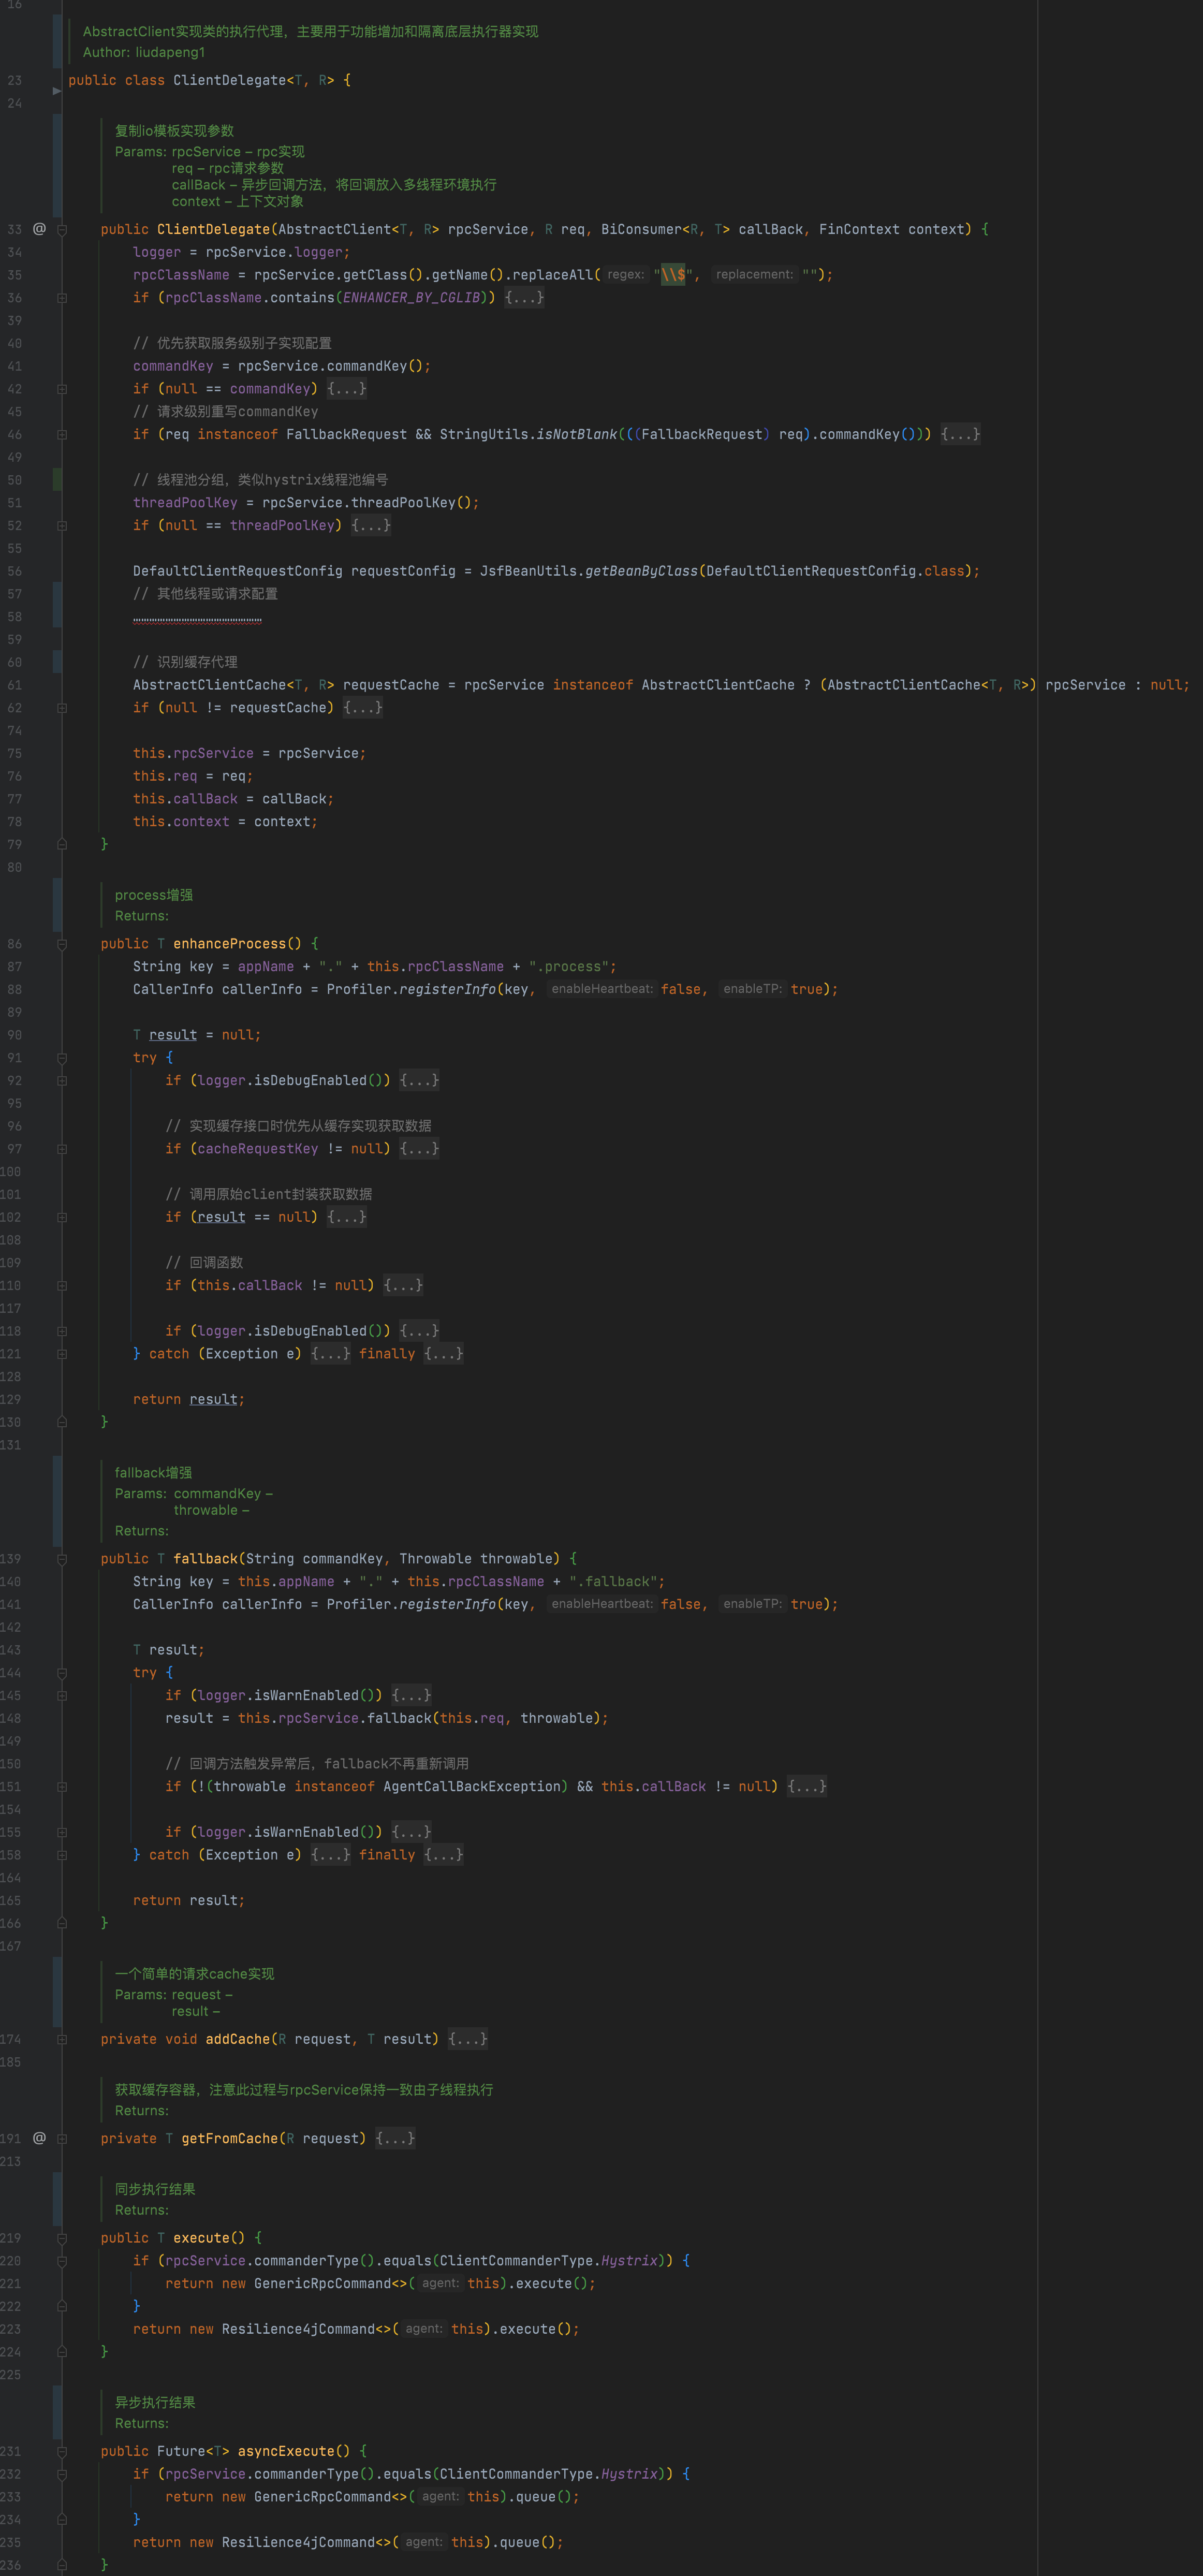Expand folded getFromCache method body
The width and height of the screenshot is (1203, 2576).
click(395, 2138)
